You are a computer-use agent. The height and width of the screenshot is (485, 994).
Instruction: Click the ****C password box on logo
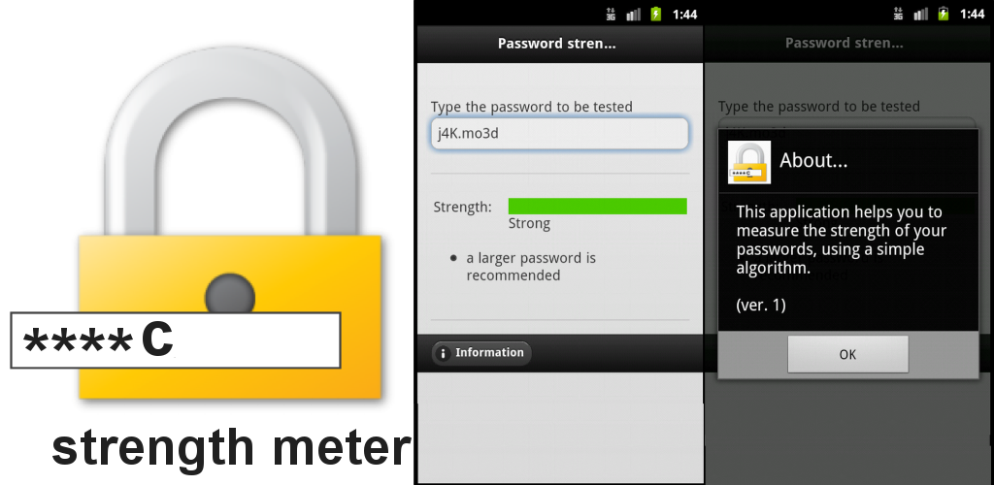(176, 340)
